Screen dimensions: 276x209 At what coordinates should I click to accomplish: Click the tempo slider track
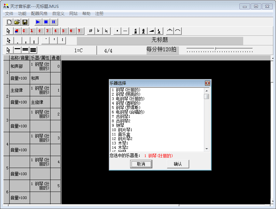point(219,48)
